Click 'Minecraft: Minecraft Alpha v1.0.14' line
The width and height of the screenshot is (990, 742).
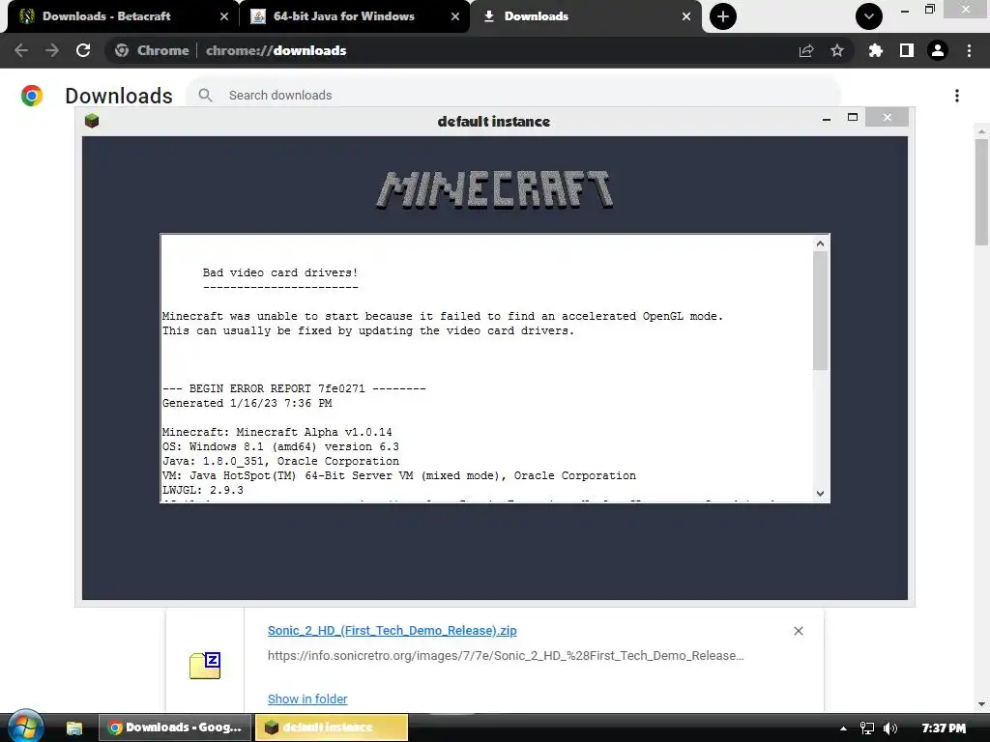coord(277,432)
